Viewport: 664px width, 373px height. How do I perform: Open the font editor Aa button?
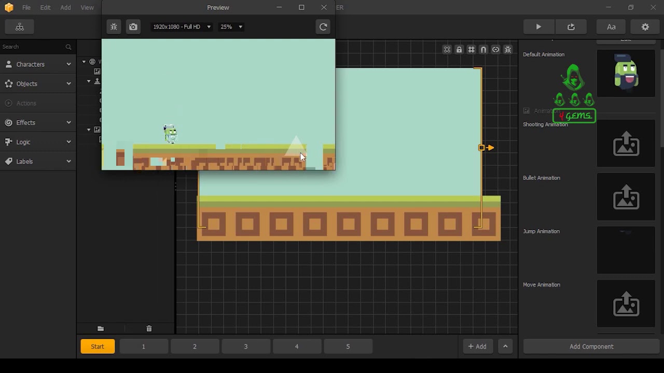tap(611, 27)
